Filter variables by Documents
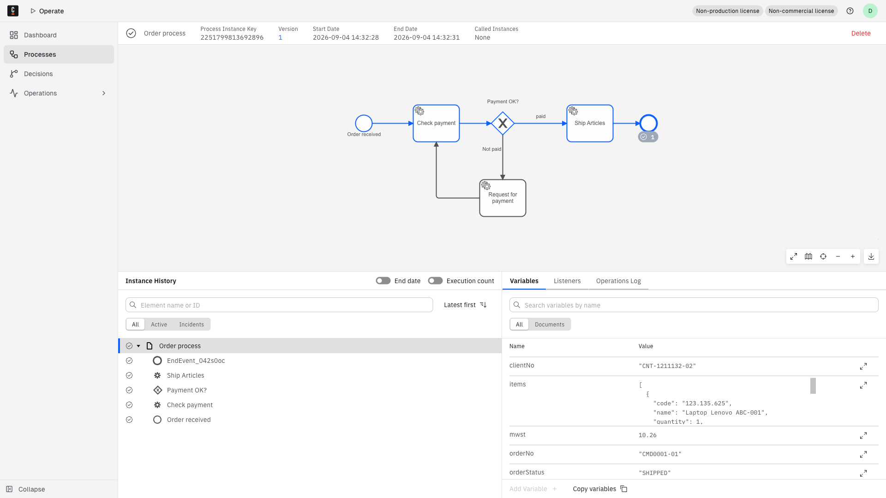Image resolution: width=886 pixels, height=498 pixels. tap(550, 324)
